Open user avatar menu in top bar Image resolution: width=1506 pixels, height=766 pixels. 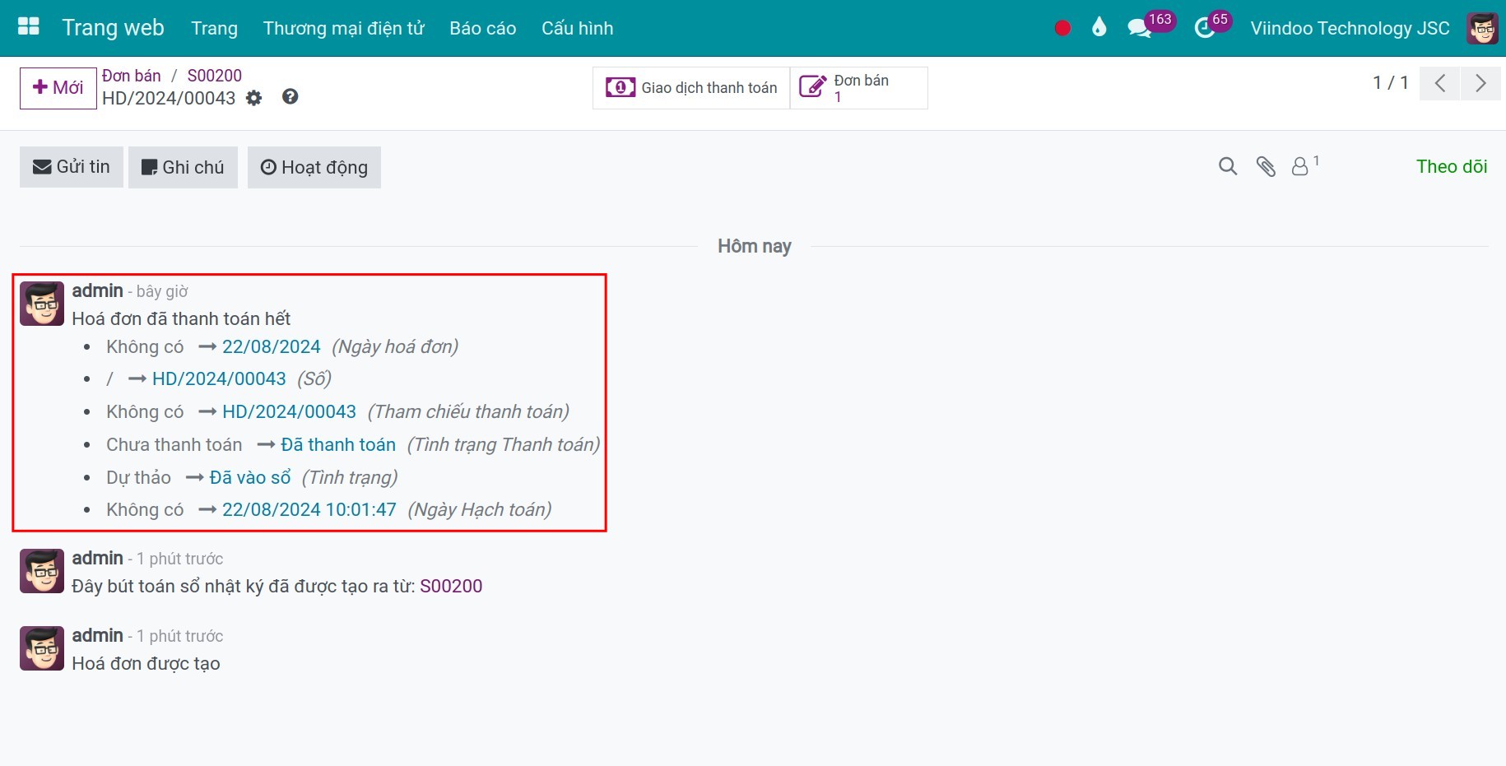pyautogui.click(x=1482, y=28)
